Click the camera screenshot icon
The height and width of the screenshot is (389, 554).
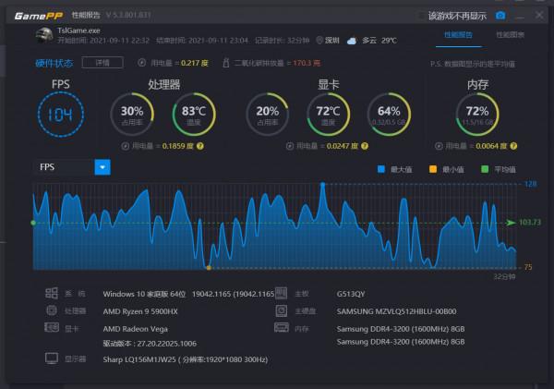pyautogui.click(x=500, y=16)
